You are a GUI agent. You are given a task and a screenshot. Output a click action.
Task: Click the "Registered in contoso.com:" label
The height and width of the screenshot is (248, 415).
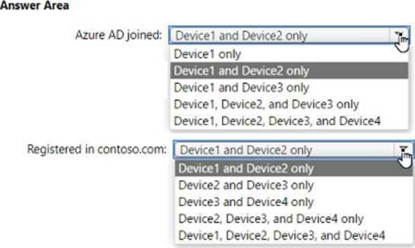(x=97, y=150)
